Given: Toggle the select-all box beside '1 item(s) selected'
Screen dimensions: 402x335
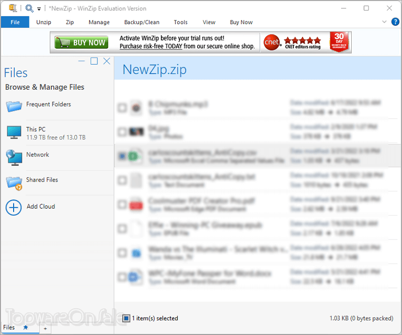Looking at the screenshot, I should [x=126, y=318].
